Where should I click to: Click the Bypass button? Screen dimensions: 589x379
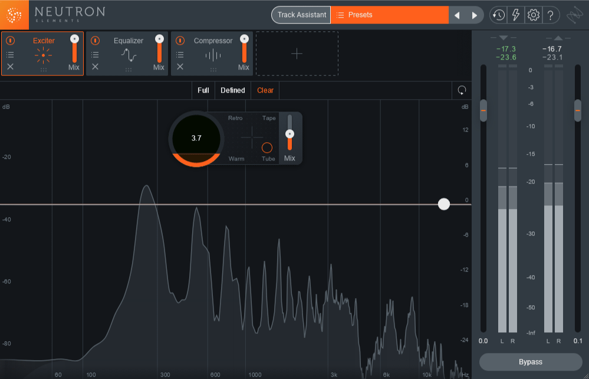[531, 362]
